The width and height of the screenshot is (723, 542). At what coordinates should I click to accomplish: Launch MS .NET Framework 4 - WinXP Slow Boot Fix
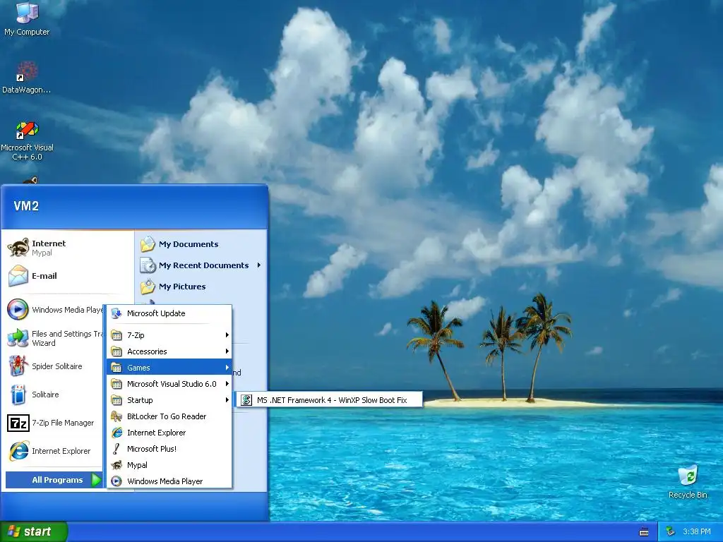[329, 400]
